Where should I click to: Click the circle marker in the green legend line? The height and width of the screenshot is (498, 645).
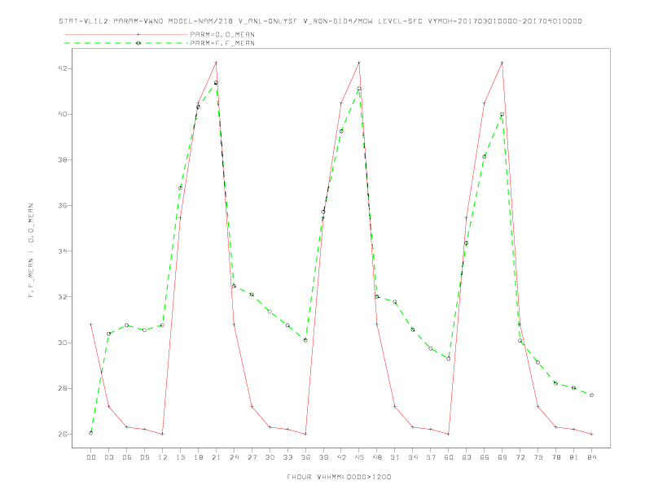[x=138, y=43]
